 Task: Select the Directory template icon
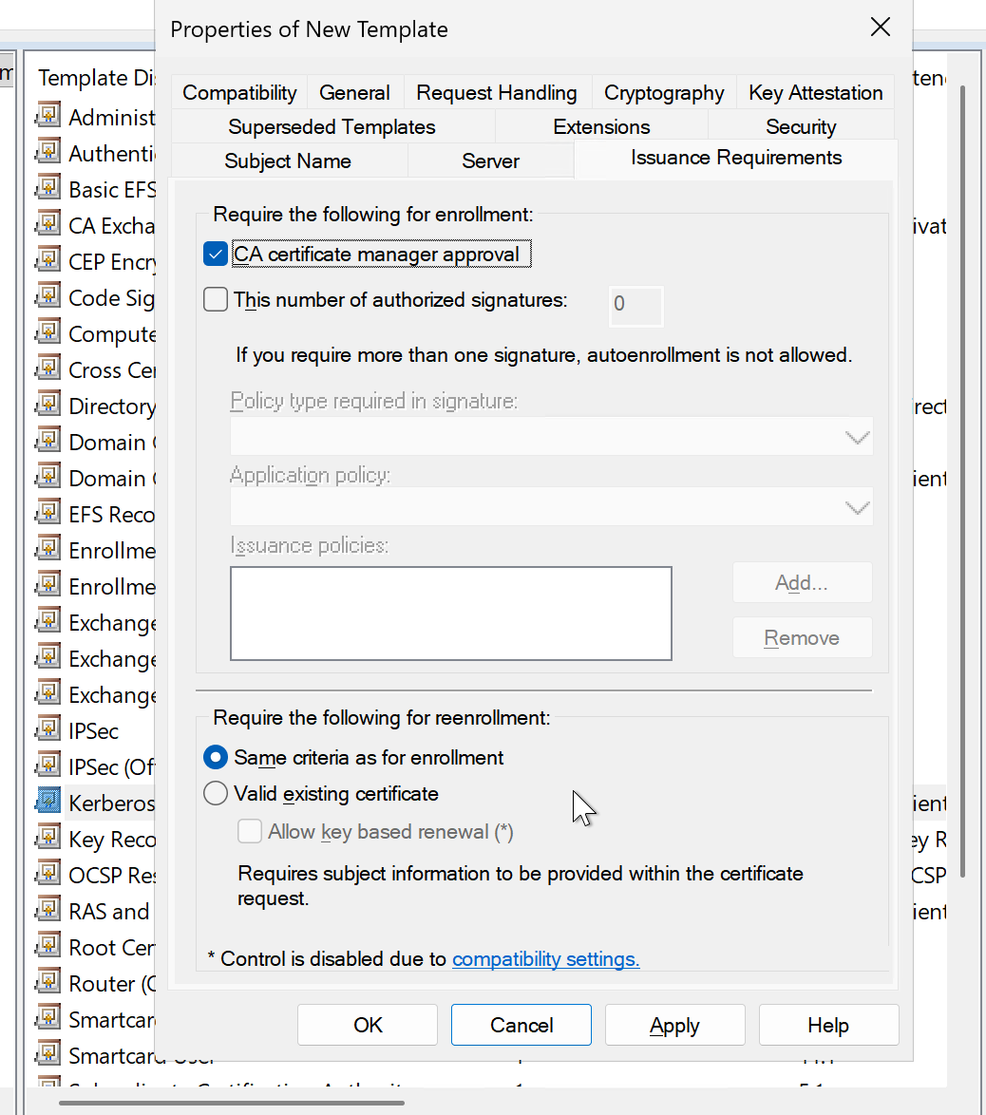47,406
